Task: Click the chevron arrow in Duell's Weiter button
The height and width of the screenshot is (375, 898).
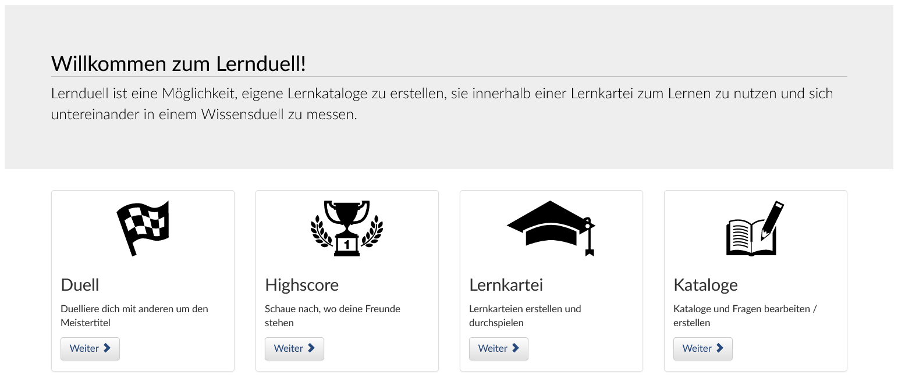Action: coord(107,348)
